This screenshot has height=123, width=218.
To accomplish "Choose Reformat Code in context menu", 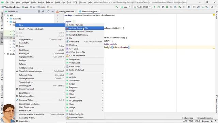I will (40, 75).
